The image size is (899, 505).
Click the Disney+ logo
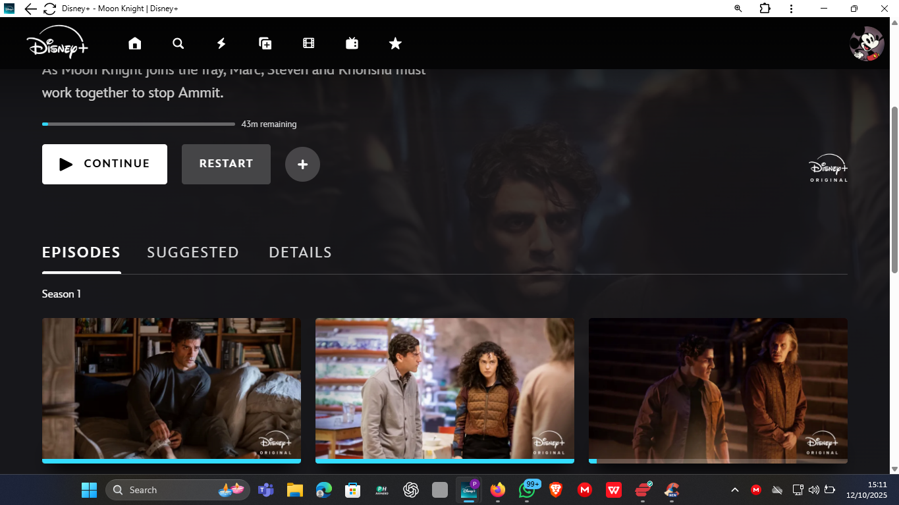[x=57, y=42]
